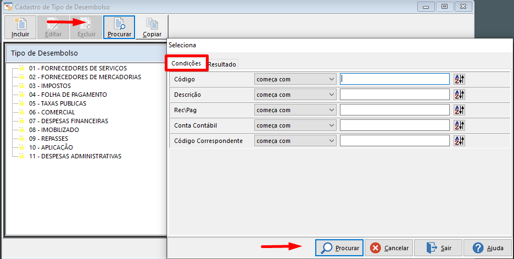Toggle sort order icon for Rec\Pag row
Image resolution: width=514 pixels, height=259 pixels.
coord(459,110)
